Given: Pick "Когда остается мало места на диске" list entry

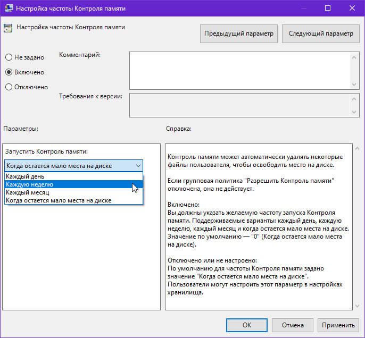Looking at the screenshot, I should pos(73,200).
